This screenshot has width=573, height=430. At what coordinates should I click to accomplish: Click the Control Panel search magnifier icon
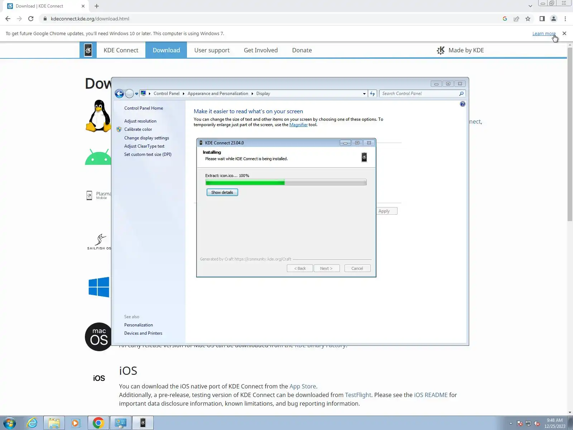coord(461,94)
